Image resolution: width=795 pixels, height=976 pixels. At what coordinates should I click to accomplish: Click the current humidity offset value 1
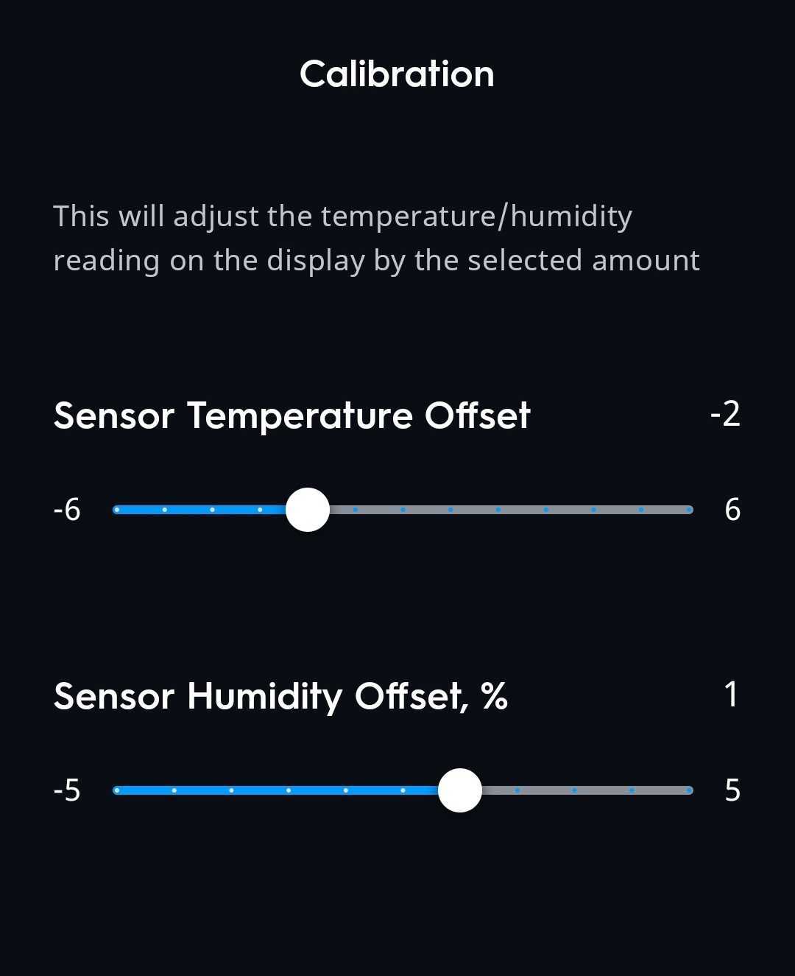(x=730, y=695)
